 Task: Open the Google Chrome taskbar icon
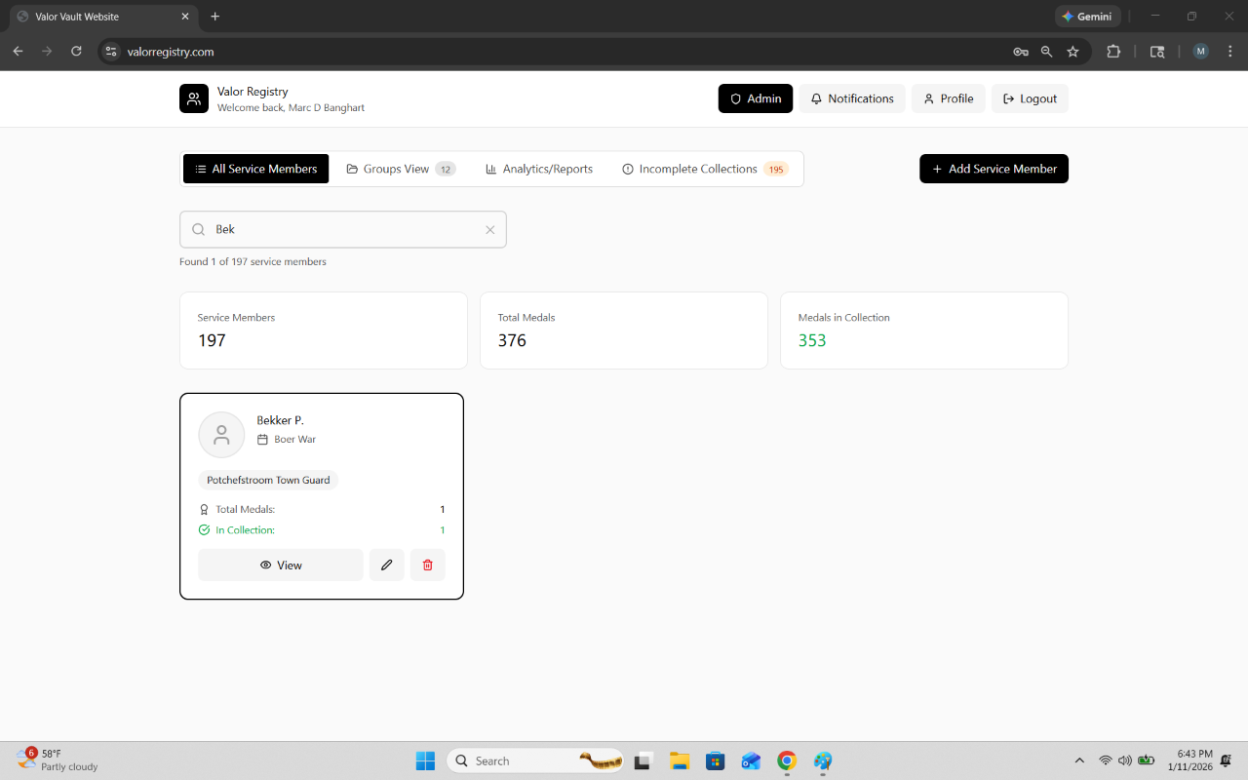pos(787,760)
